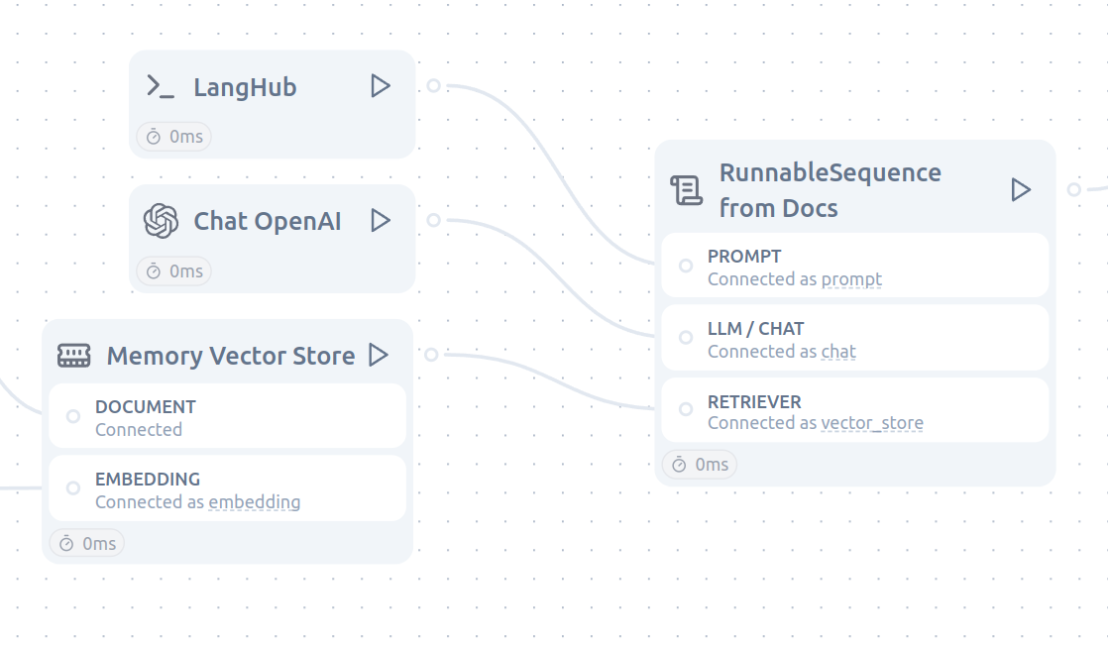Open the underlined prompt connection link
The image size is (1108, 647).
click(x=851, y=279)
